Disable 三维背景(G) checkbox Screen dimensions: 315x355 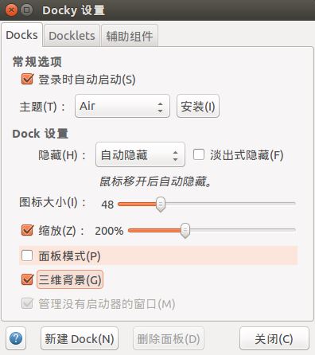(27, 279)
